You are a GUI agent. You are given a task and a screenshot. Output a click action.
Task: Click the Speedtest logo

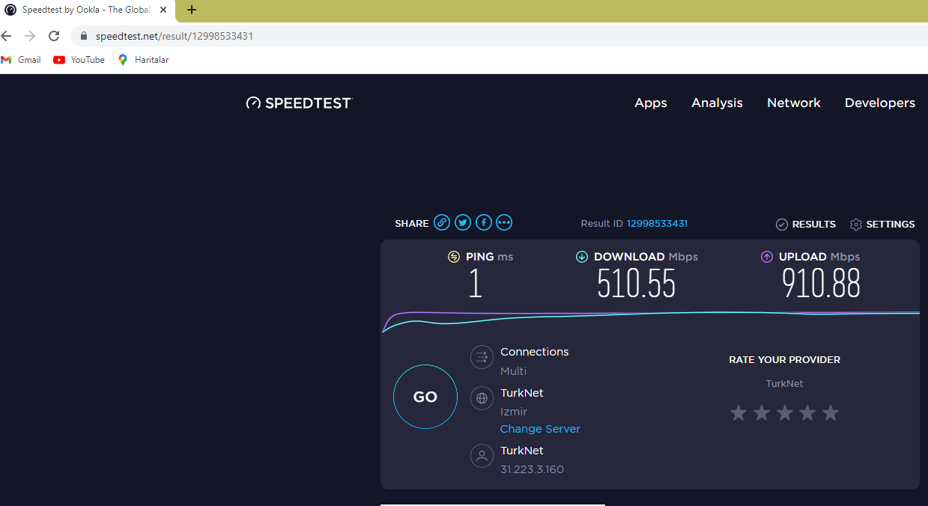299,103
